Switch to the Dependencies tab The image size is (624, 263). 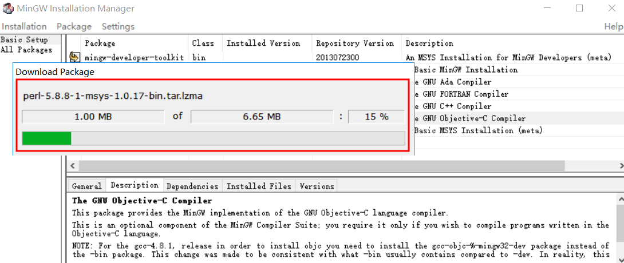click(192, 186)
